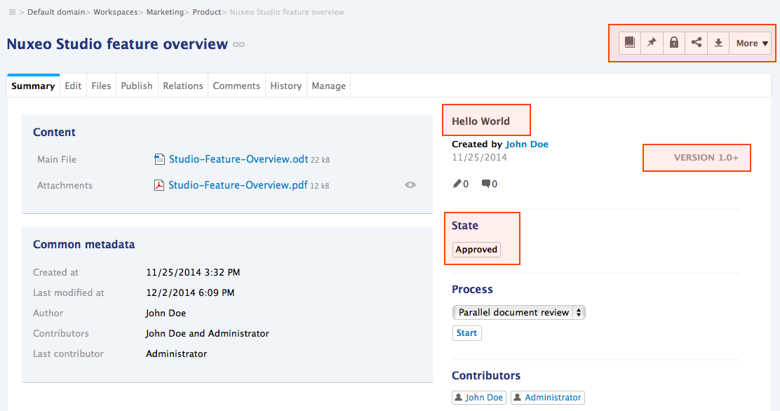
Task: Navigate to Product breadcrumb
Action: (x=207, y=12)
